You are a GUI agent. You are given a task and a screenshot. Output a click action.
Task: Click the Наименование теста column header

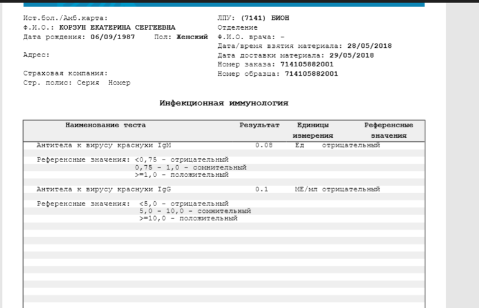106,125
